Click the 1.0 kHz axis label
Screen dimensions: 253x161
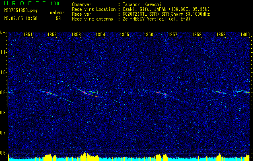[4, 72]
